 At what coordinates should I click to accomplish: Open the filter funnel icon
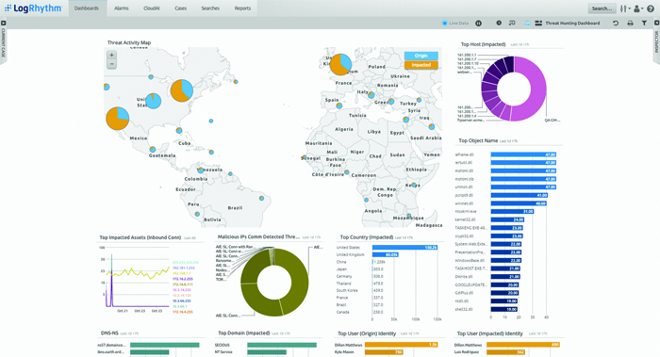pos(644,24)
